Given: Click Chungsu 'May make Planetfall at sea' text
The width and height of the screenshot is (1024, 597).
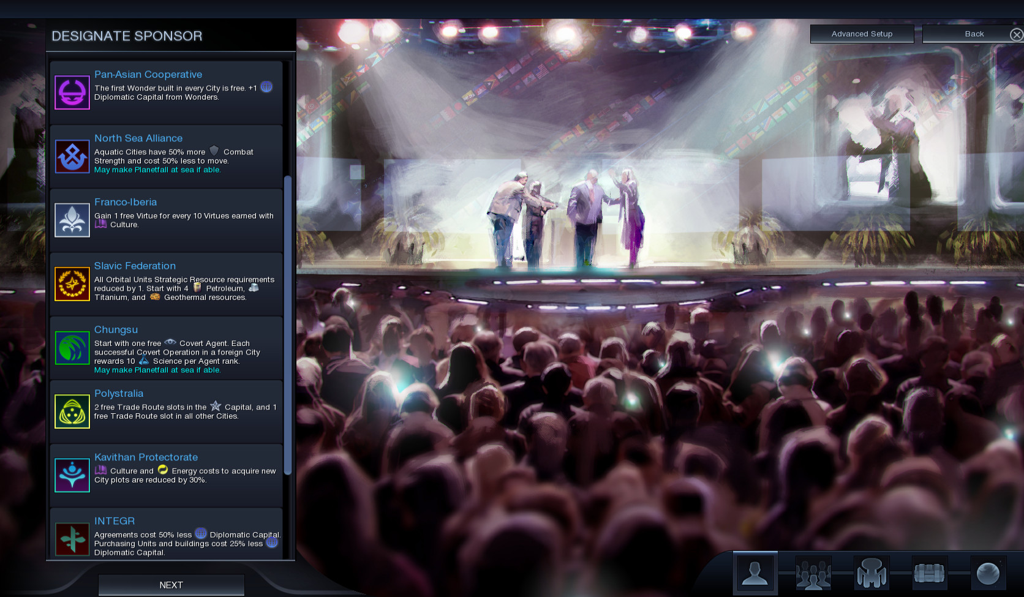Looking at the screenshot, I should [x=157, y=370].
